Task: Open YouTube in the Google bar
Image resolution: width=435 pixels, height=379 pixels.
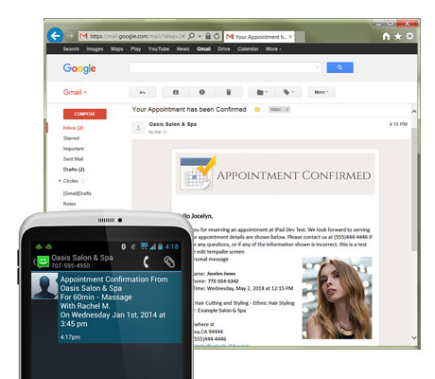Action: click(159, 49)
